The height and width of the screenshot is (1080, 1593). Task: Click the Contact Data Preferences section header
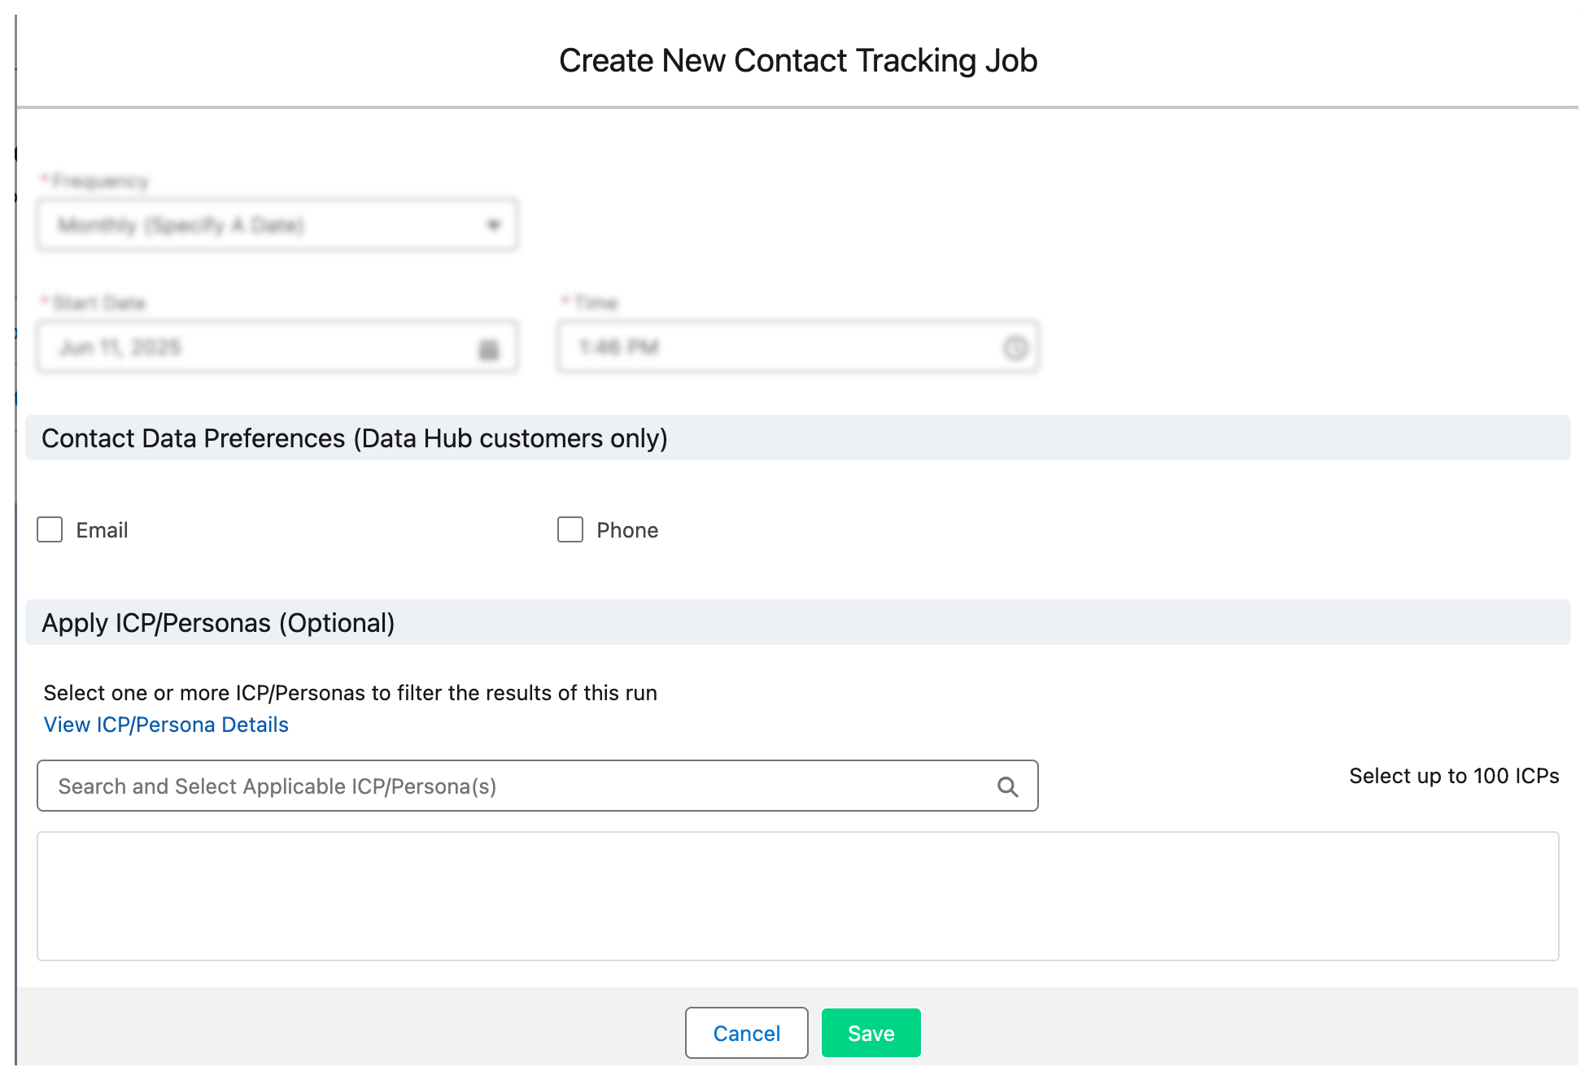[355, 438]
